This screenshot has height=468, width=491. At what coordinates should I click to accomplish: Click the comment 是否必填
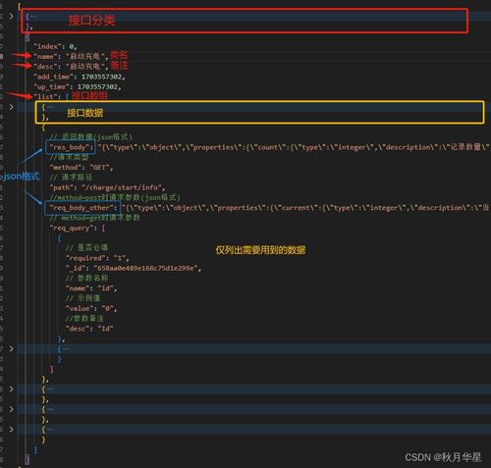point(86,248)
